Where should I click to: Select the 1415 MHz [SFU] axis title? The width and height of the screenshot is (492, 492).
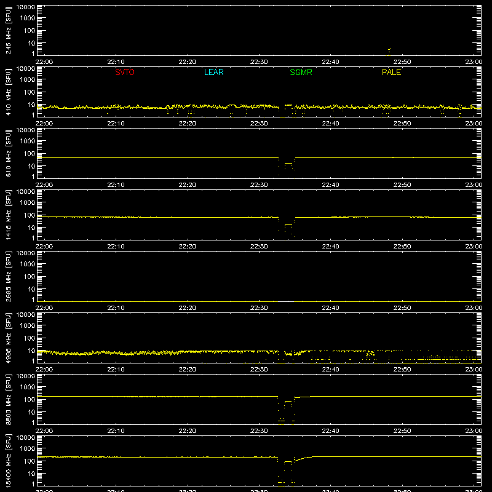8,215
